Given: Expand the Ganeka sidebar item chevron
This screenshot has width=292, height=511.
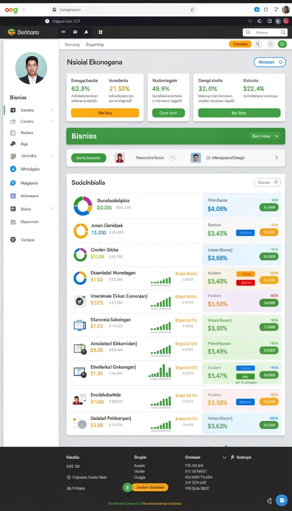Looking at the screenshot, I should [52, 110].
